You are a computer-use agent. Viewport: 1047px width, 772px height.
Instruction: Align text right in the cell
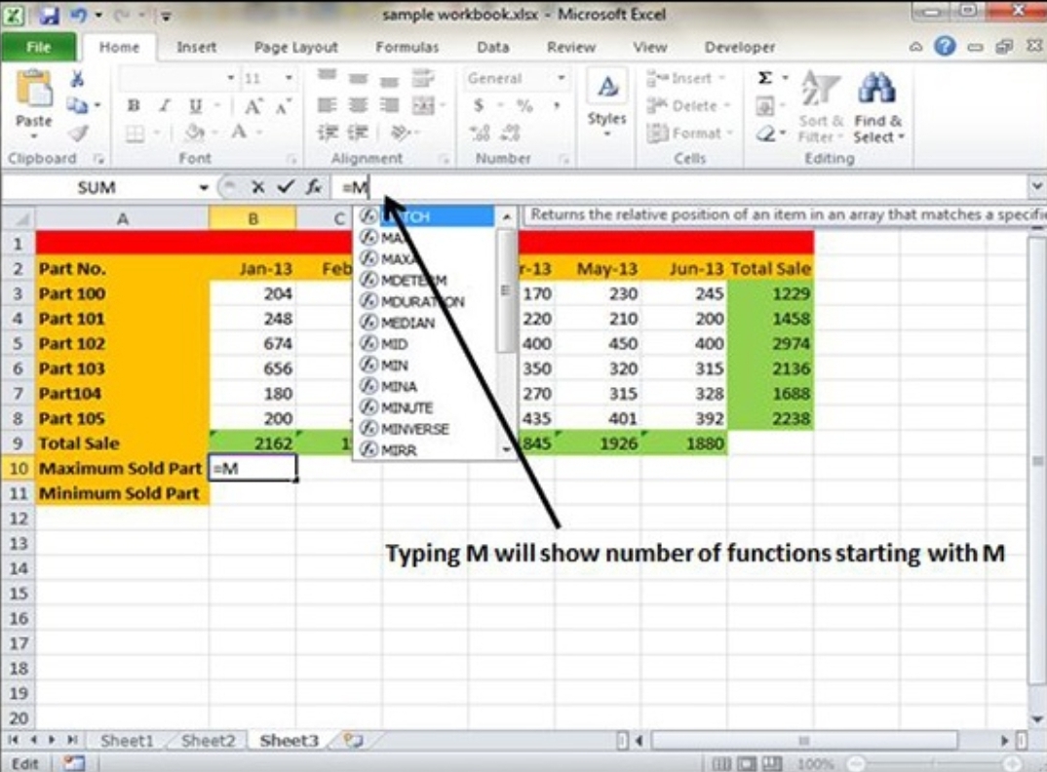pos(389,105)
